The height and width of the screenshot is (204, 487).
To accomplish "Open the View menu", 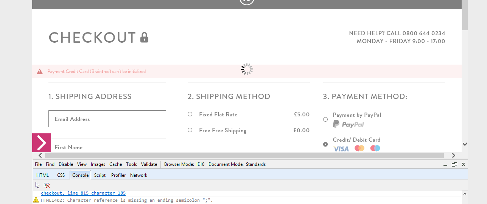I will [82, 164].
